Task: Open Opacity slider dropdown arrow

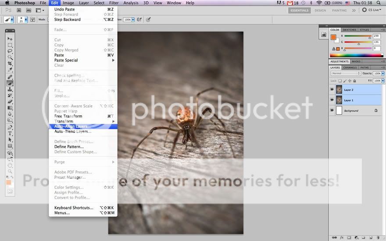Action: [x=383, y=73]
